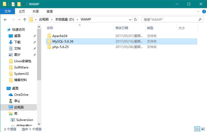The width and height of the screenshot is (207, 132).
Task: Open 文档 in the navigation pane
Action: (17, 49)
